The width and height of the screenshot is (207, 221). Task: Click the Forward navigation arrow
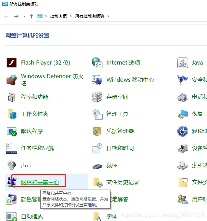coord(16,16)
